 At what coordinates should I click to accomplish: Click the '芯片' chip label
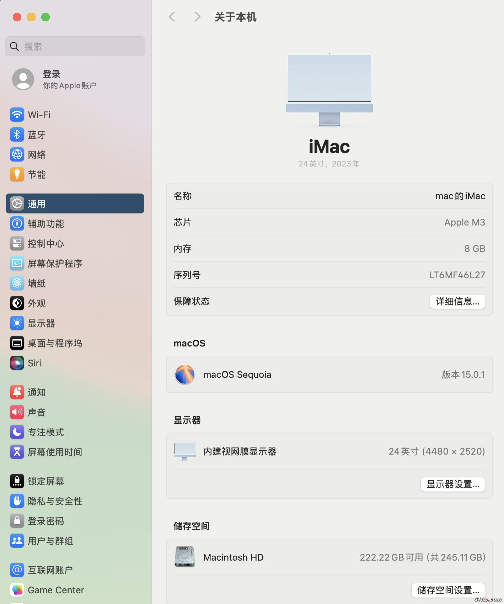click(x=183, y=222)
